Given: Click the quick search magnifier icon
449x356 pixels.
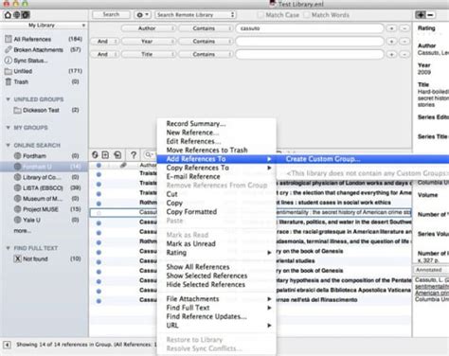Looking at the screenshot, I should [148, 154].
